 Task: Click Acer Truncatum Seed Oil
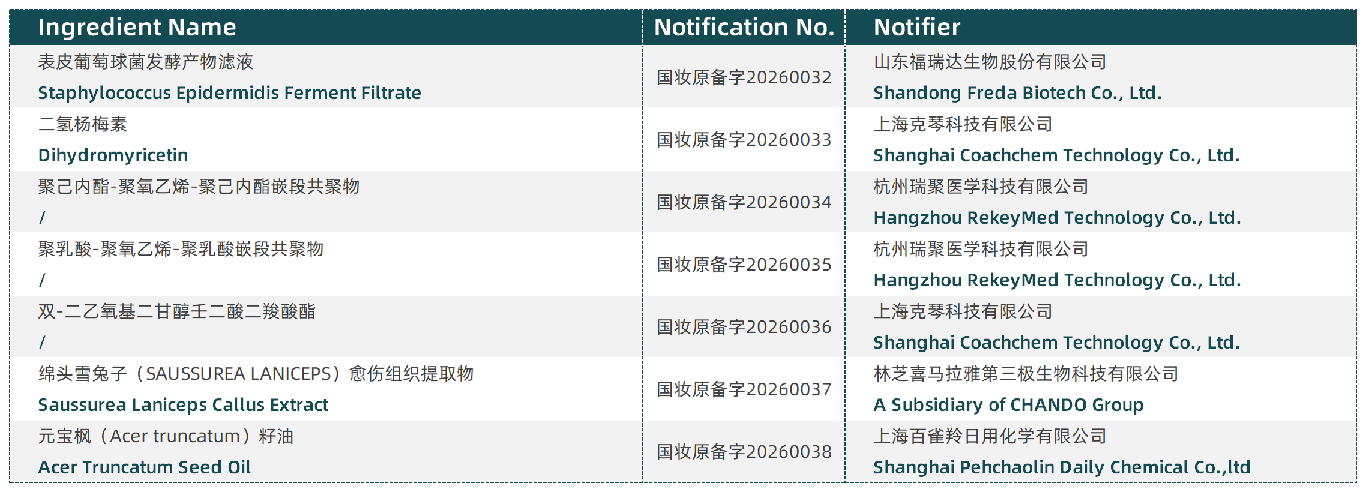pyautogui.click(x=144, y=467)
